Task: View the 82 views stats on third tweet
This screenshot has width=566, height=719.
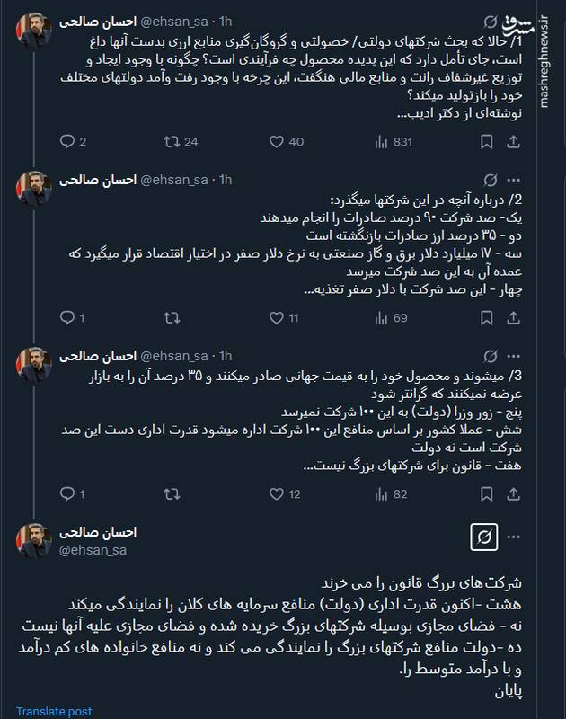Action: click(377, 493)
